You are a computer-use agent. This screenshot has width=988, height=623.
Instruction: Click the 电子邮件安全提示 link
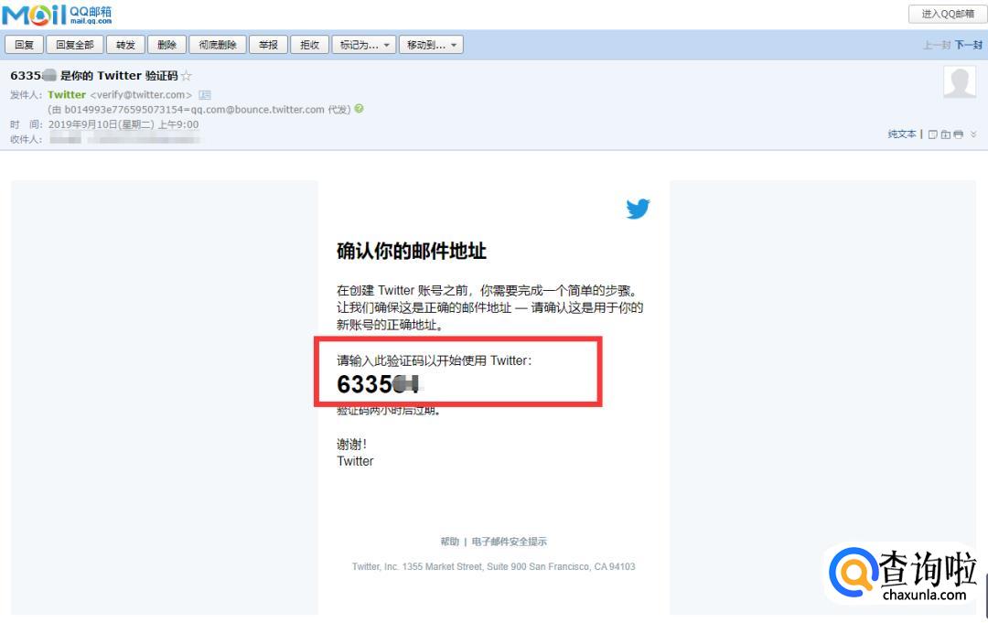pos(510,542)
